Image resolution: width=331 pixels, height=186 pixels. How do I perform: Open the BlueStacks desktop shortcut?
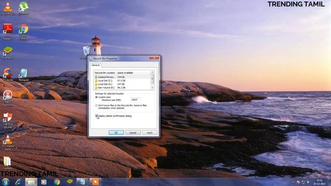pos(8,53)
